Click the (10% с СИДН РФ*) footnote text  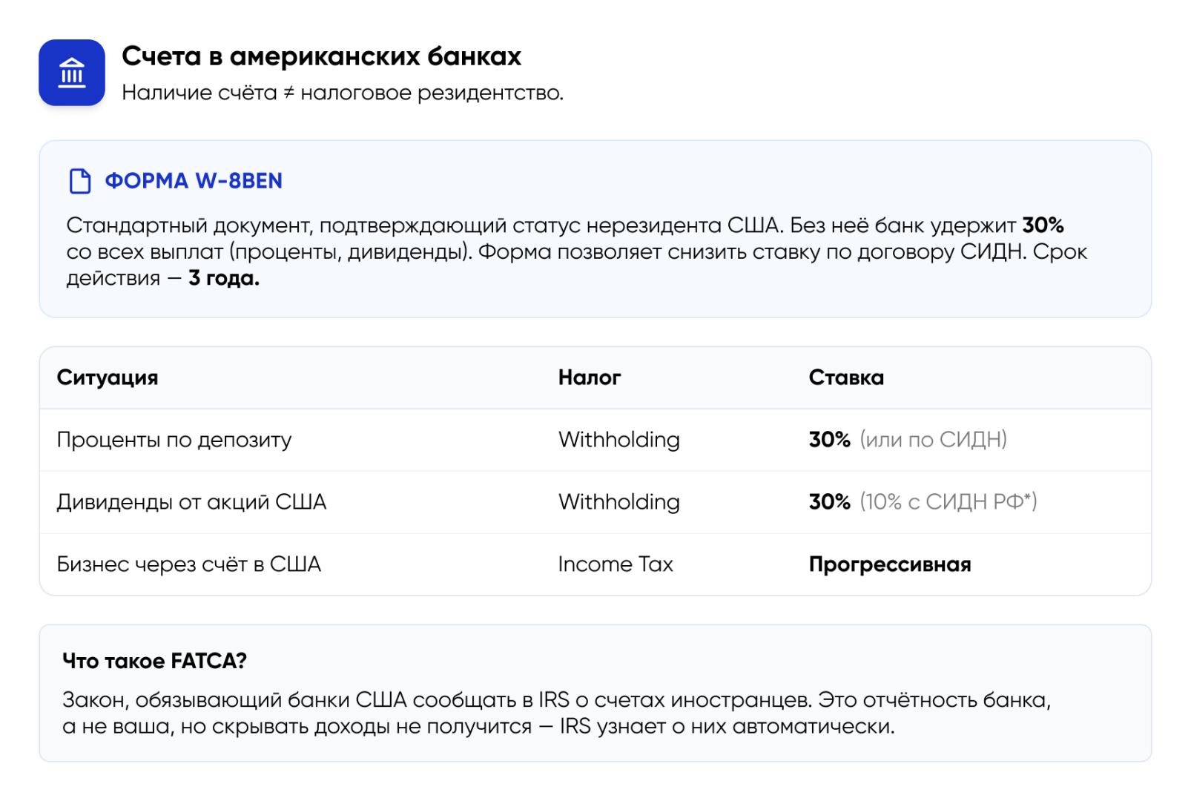[948, 502]
